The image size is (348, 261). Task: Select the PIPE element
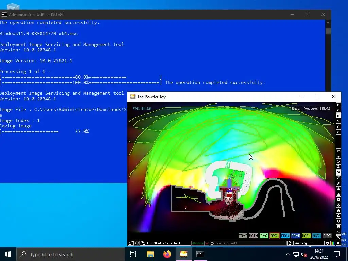click(327, 236)
